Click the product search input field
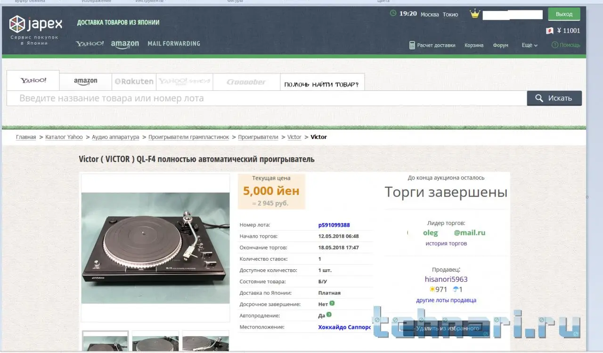 pos(267,98)
